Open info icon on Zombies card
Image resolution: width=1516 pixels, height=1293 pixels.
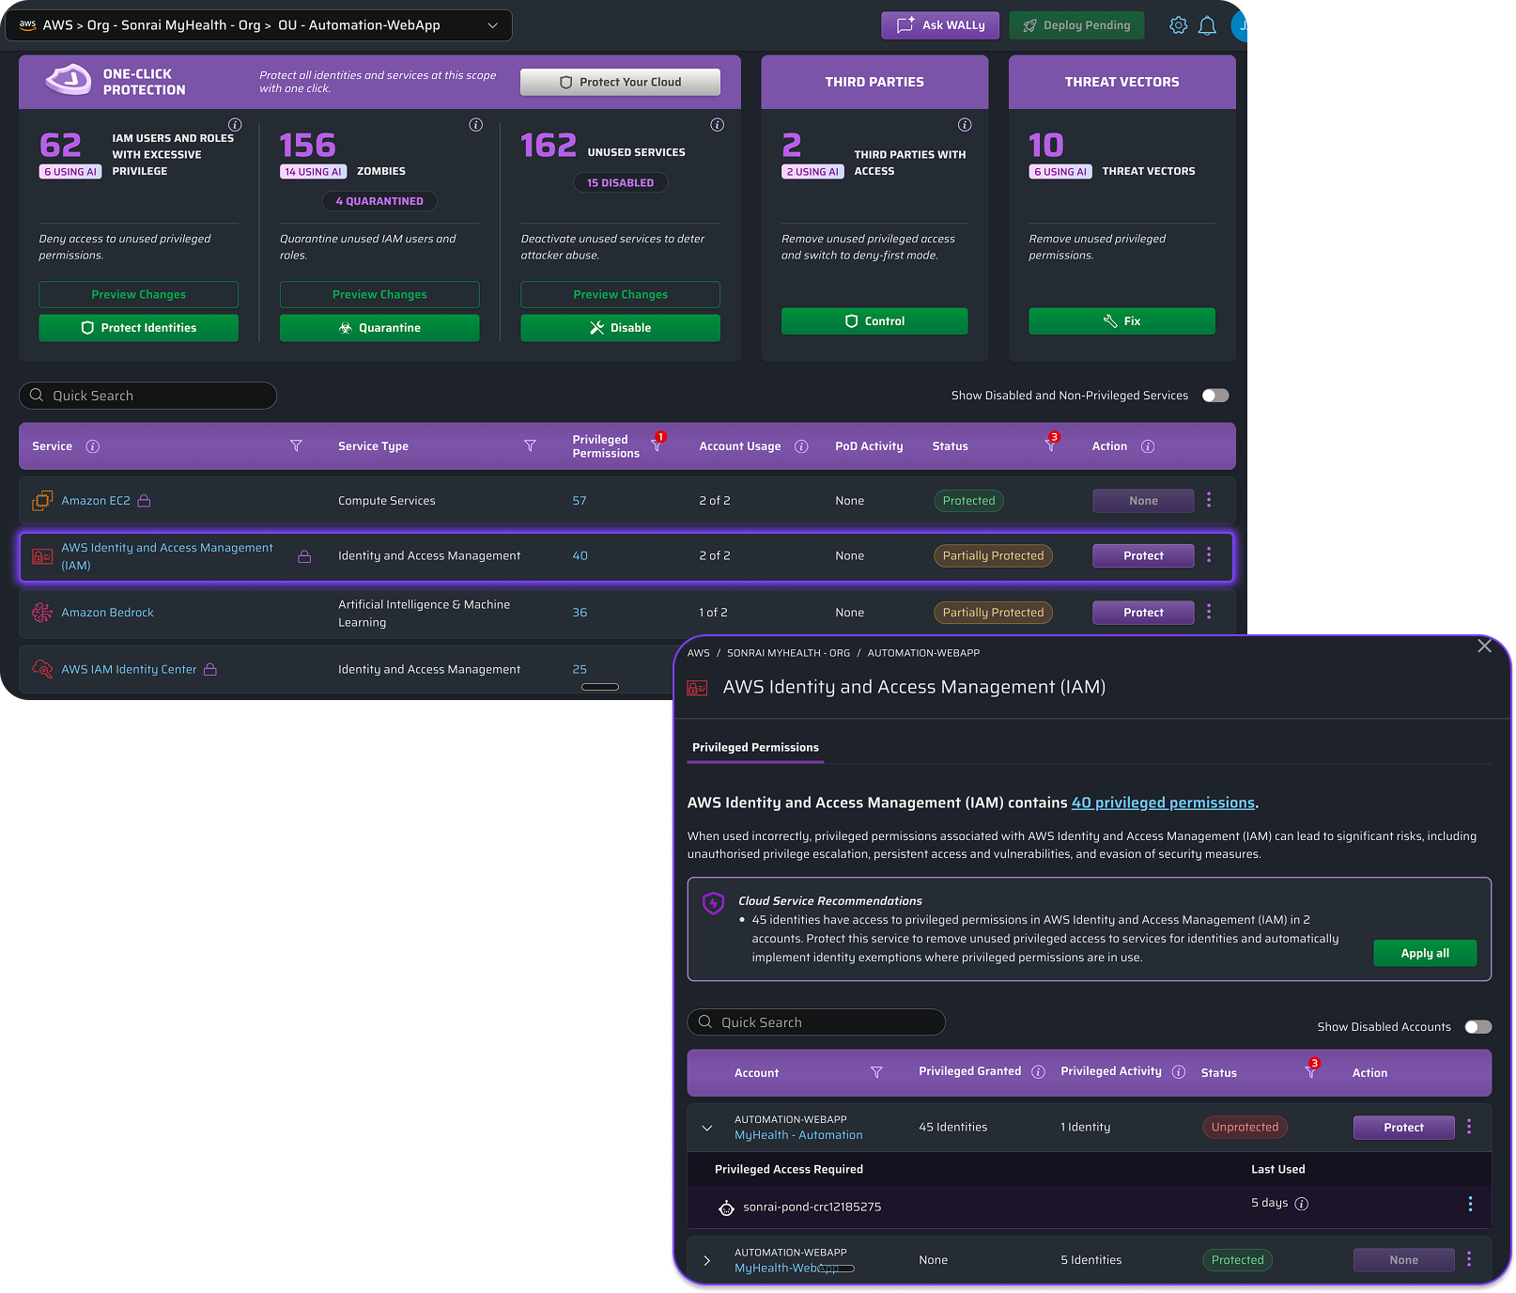(x=476, y=125)
